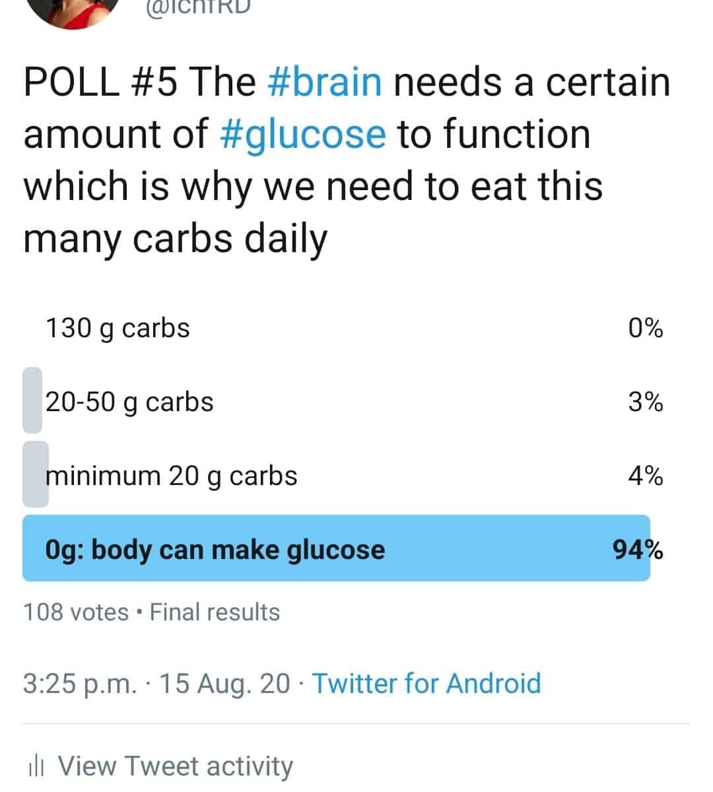Image resolution: width=713 pixels, height=792 pixels.
Task: Tap the 0% poll result value
Action: click(646, 328)
